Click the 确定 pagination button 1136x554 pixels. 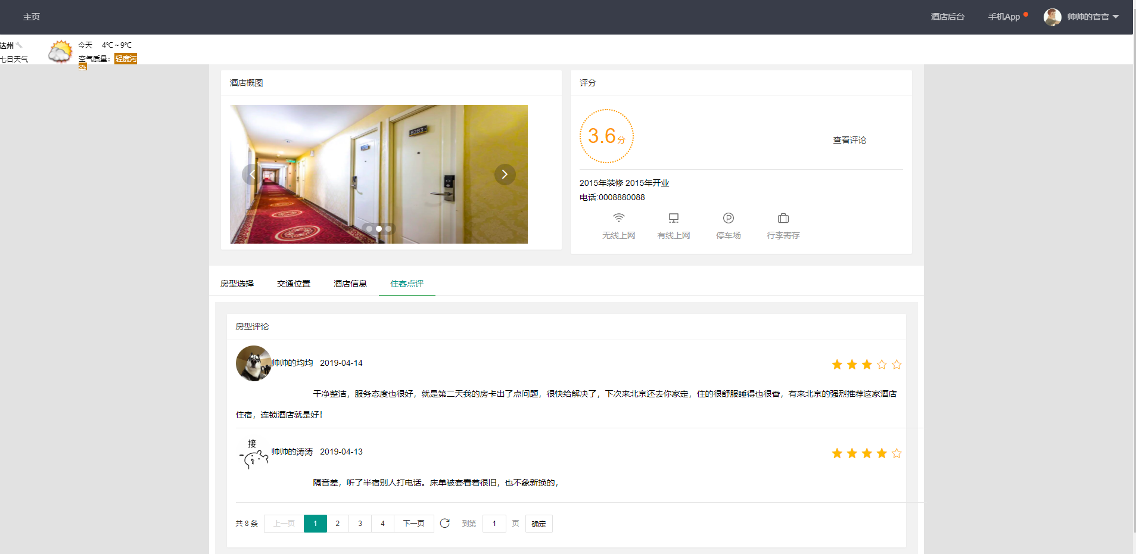538,523
